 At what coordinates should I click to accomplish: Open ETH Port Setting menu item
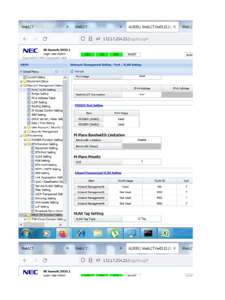(x=45, y=152)
